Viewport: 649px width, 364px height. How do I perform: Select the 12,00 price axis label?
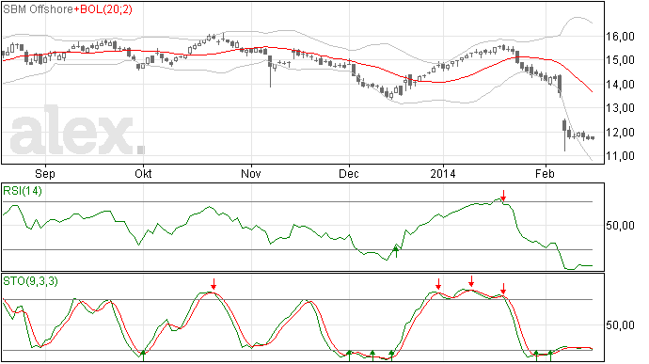[x=620, y=133]
